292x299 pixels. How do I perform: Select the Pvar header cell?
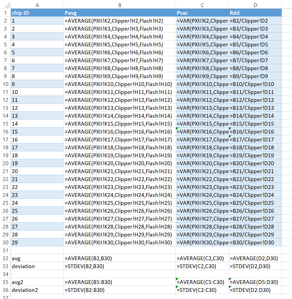[x=202, y=13]
